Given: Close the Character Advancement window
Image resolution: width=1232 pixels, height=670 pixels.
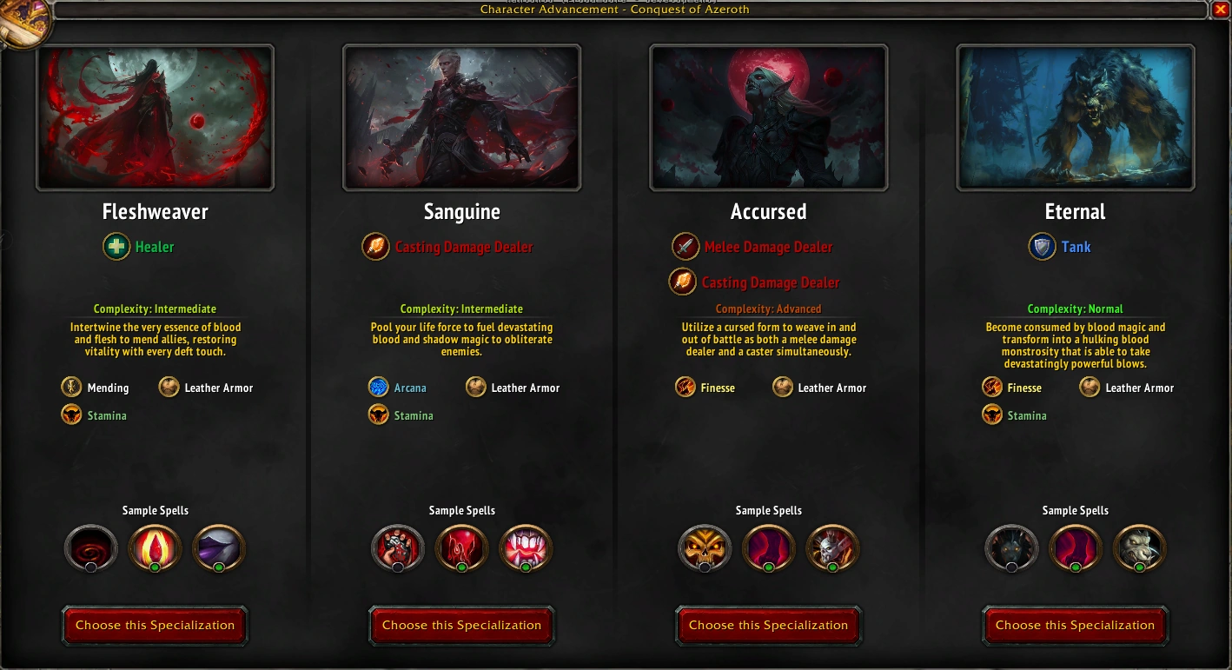Looking at the screenshot, I should (1221, 10).
